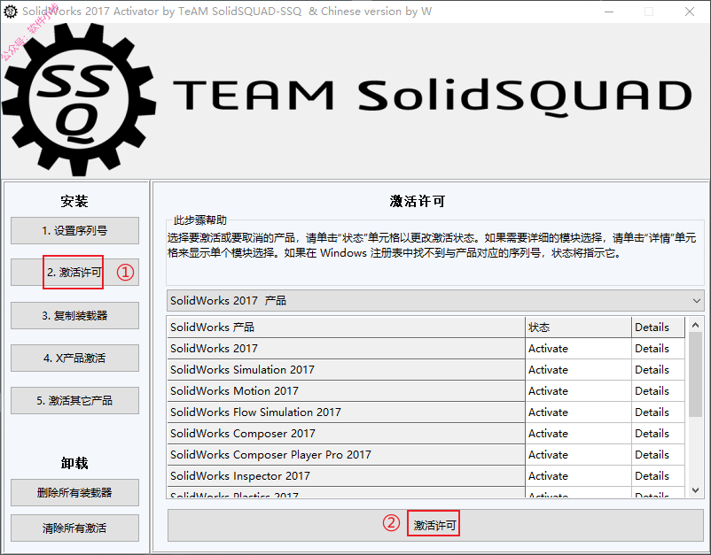This screenshot has height=555, width=711.
Task: Toggle Activate status for SolidWorks Inspector 2017
Action: pyautogui.click(x=578, y=476)
